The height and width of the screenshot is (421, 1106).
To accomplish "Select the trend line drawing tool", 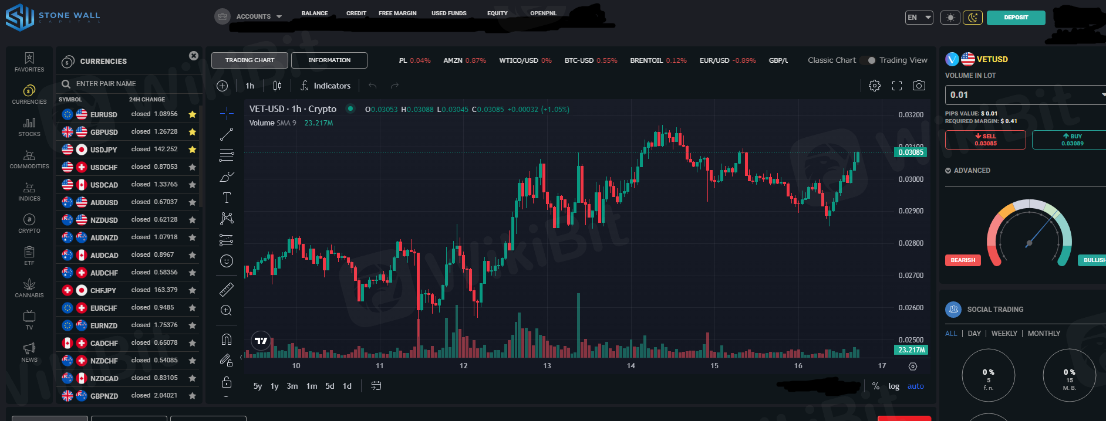I will (227, 134).
